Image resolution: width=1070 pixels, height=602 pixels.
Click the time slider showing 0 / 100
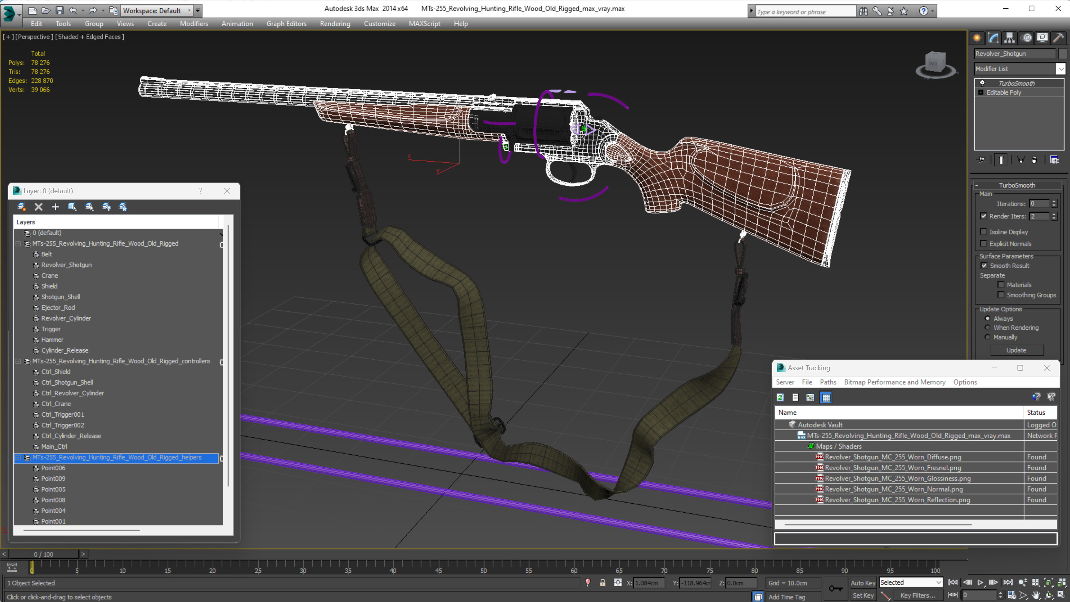(44, 554)
